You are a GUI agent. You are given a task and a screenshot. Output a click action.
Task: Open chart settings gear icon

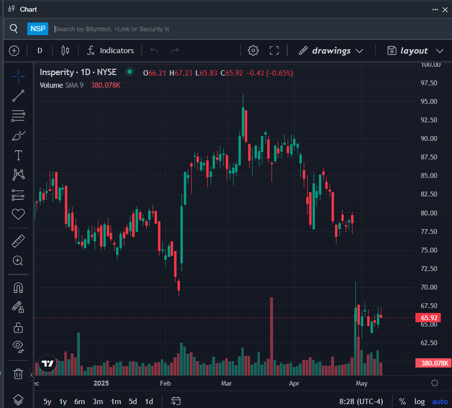pyautogui.click(x=253, y=51)
